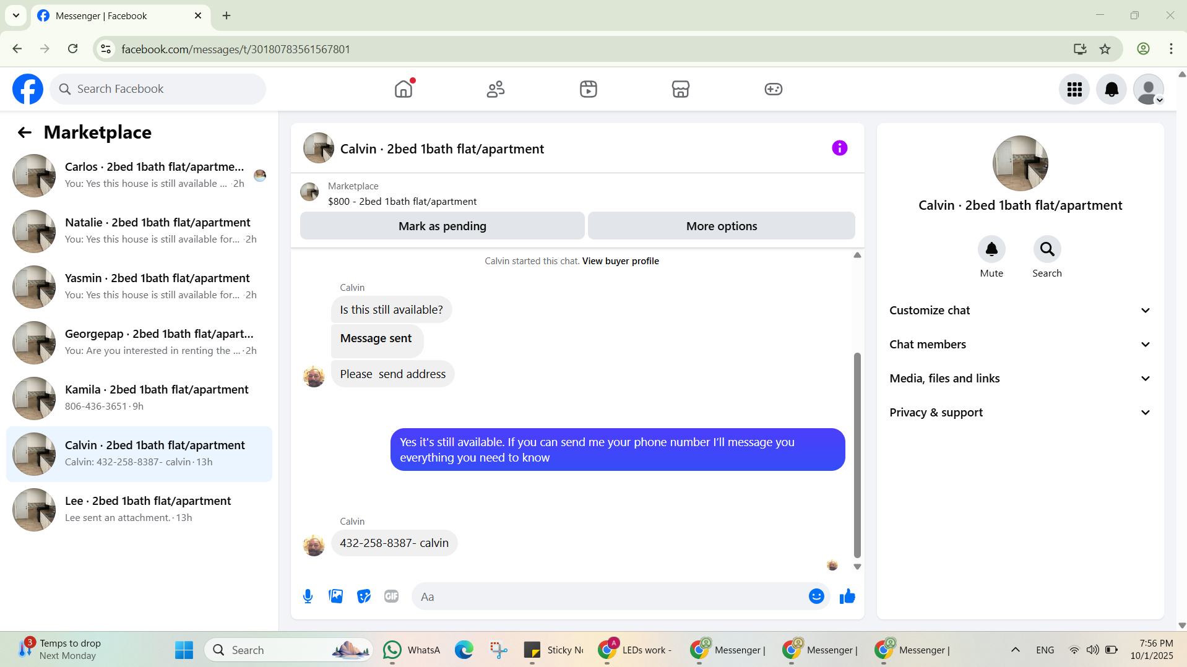Click the large listing thumbnail in info panel

[x=1021, y=163]
